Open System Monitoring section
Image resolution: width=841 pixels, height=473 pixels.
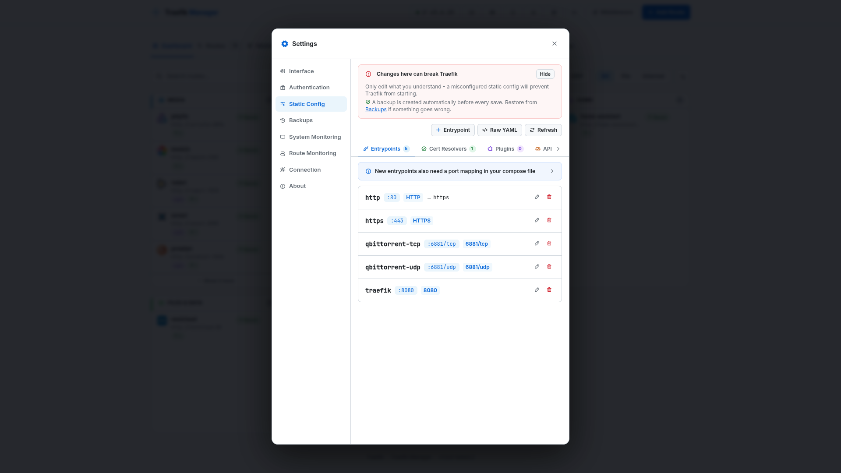pos(311,137)
